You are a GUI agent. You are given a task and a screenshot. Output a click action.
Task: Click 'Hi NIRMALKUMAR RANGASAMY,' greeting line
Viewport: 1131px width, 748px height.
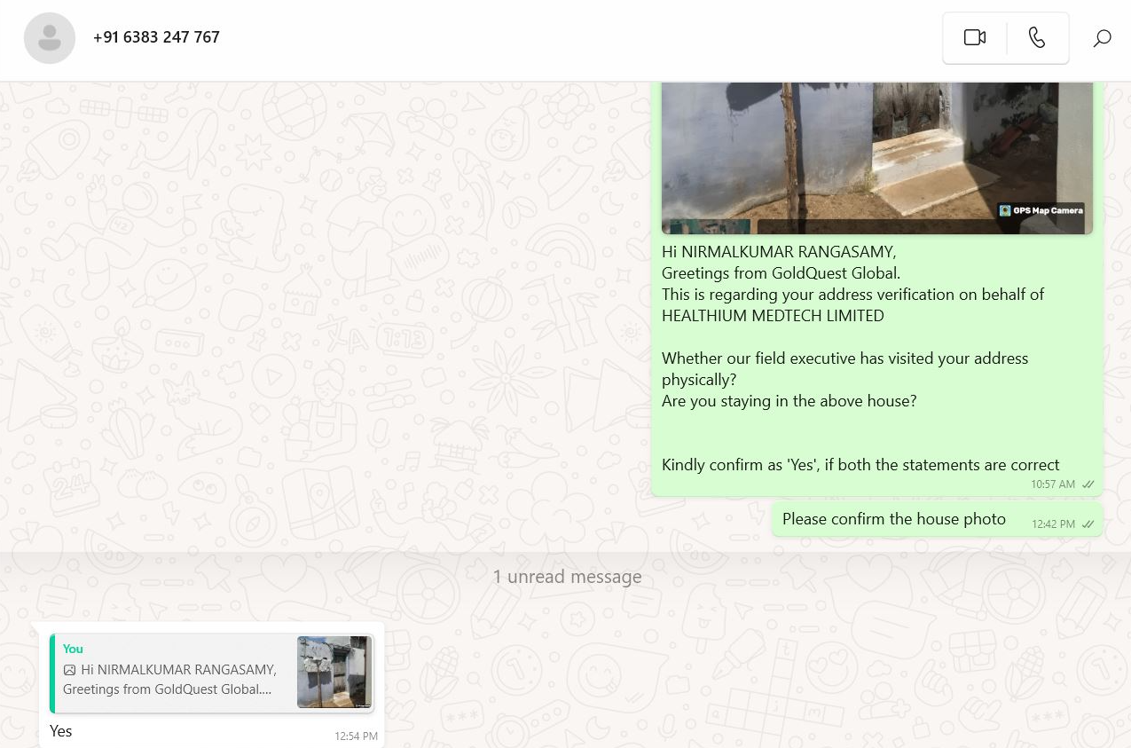(779, 252)
